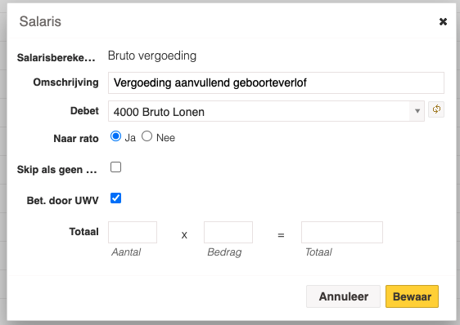
Task: Cancel with the Annuleer button
Action: coord(343,296)
